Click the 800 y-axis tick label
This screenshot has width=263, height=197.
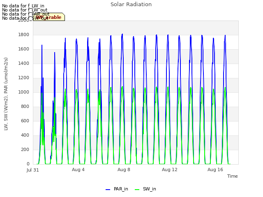click(x=25, y=107)
